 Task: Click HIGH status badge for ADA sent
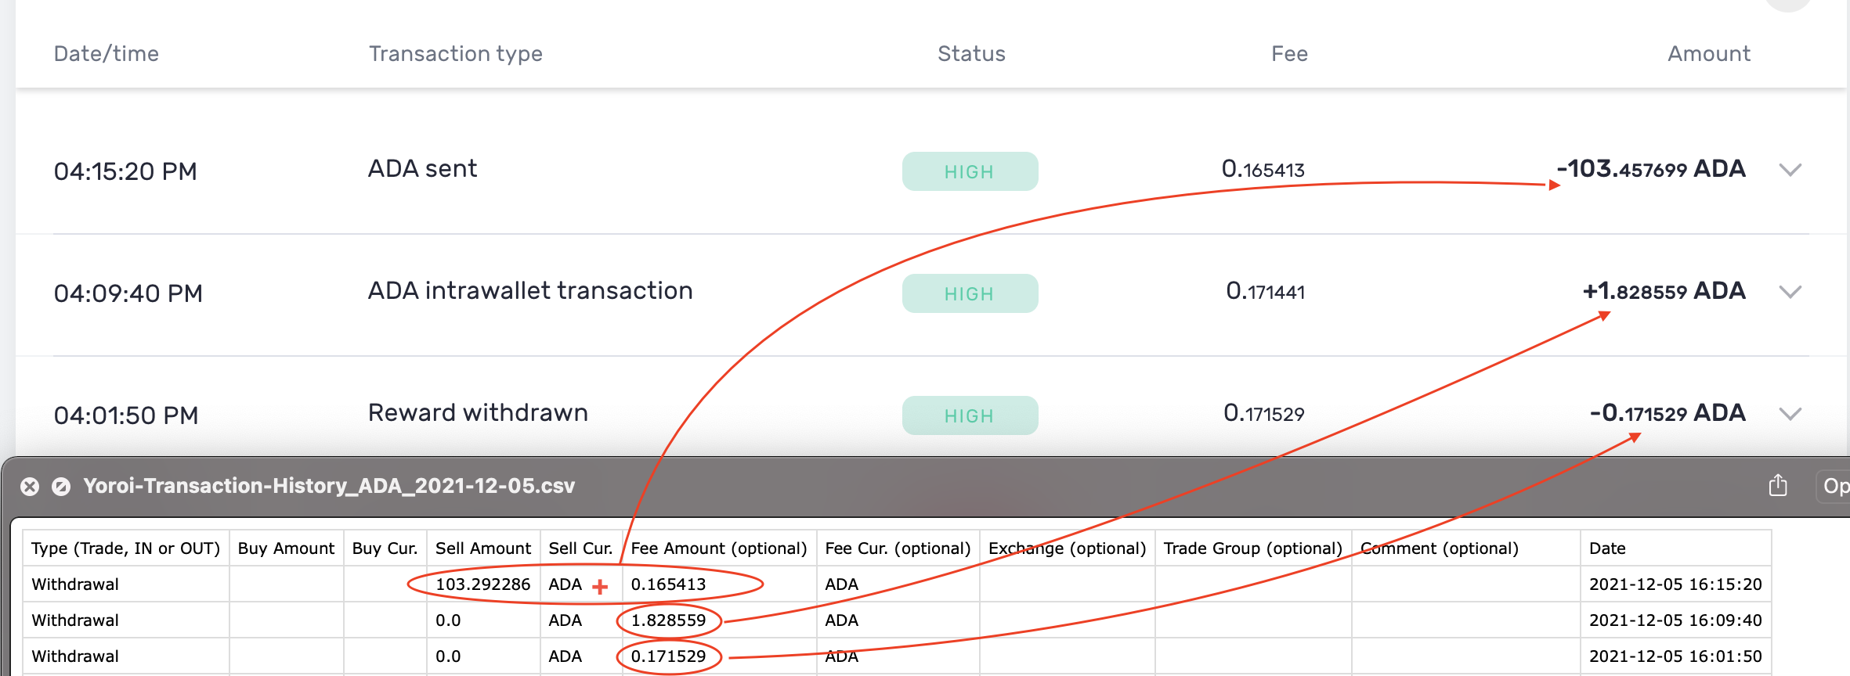tap(970, 171)
